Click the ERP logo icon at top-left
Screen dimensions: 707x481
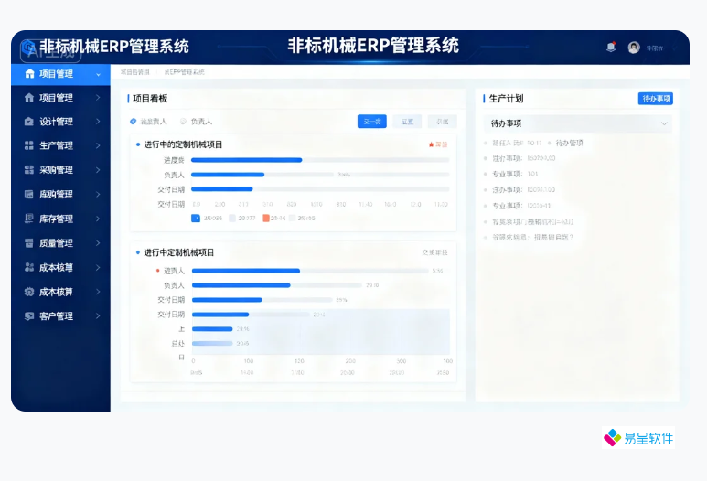point(28,47)
